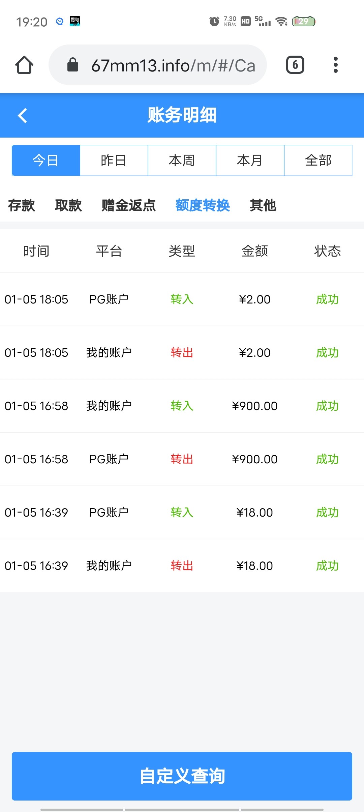Tap the back arrow in the blue header
Image resolution: width=364 pixels, height=812 pixels.
[22, 115]
